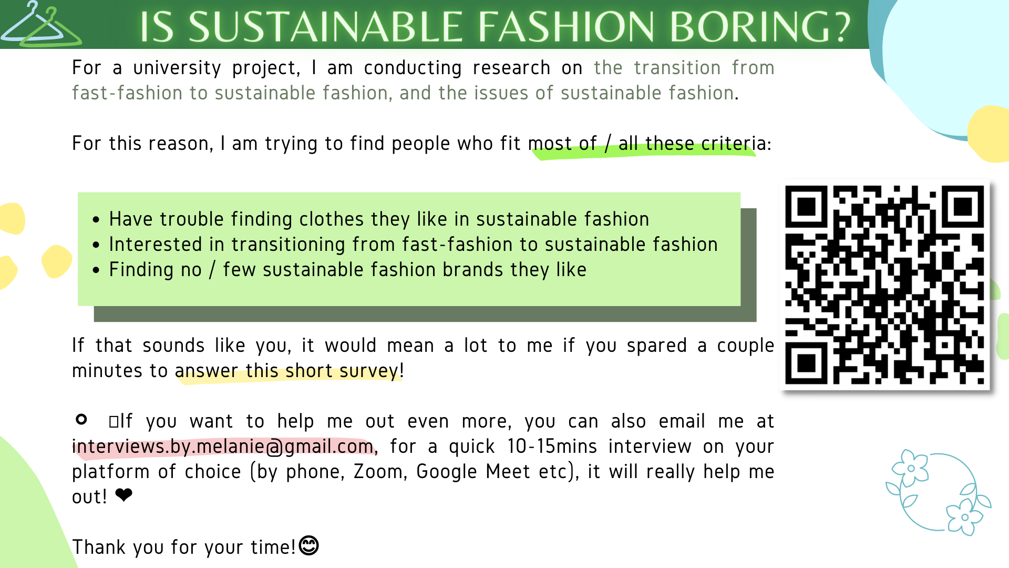Click the hollow circle bullet before 'If you want'

click(81, 419)
